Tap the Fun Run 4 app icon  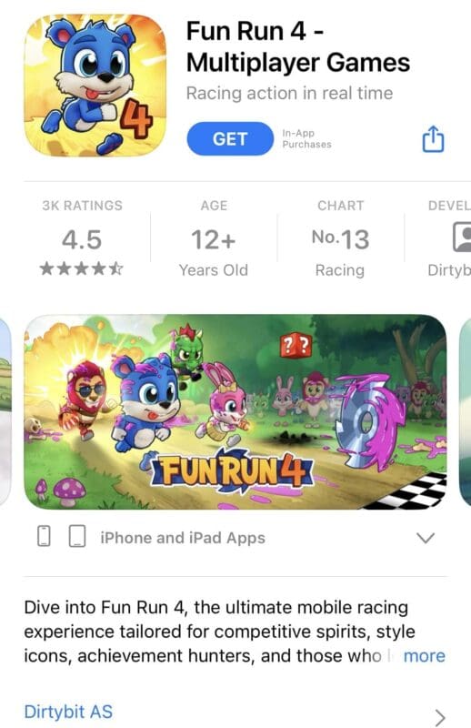pos(95,86)
